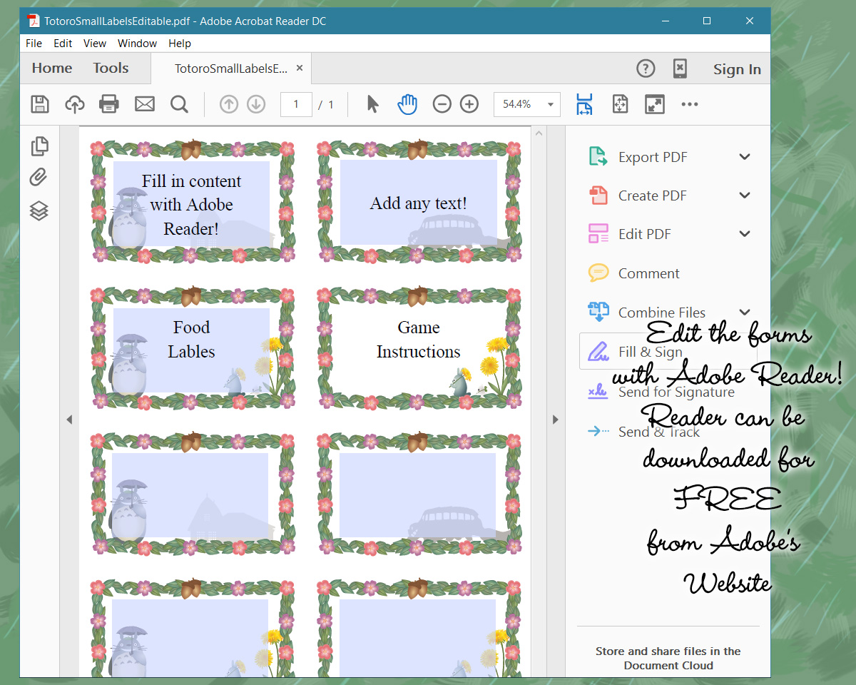
Task: Open the Help question mark icon
Action: [646, 68]
